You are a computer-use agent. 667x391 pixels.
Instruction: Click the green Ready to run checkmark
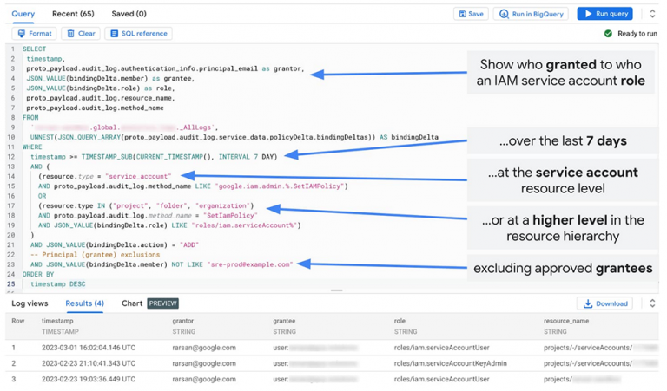point(608,34)
